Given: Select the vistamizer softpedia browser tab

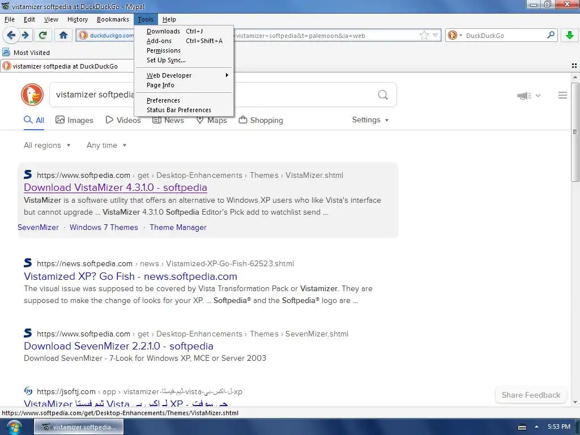Looking at the screenshot, I should [67, 66].
